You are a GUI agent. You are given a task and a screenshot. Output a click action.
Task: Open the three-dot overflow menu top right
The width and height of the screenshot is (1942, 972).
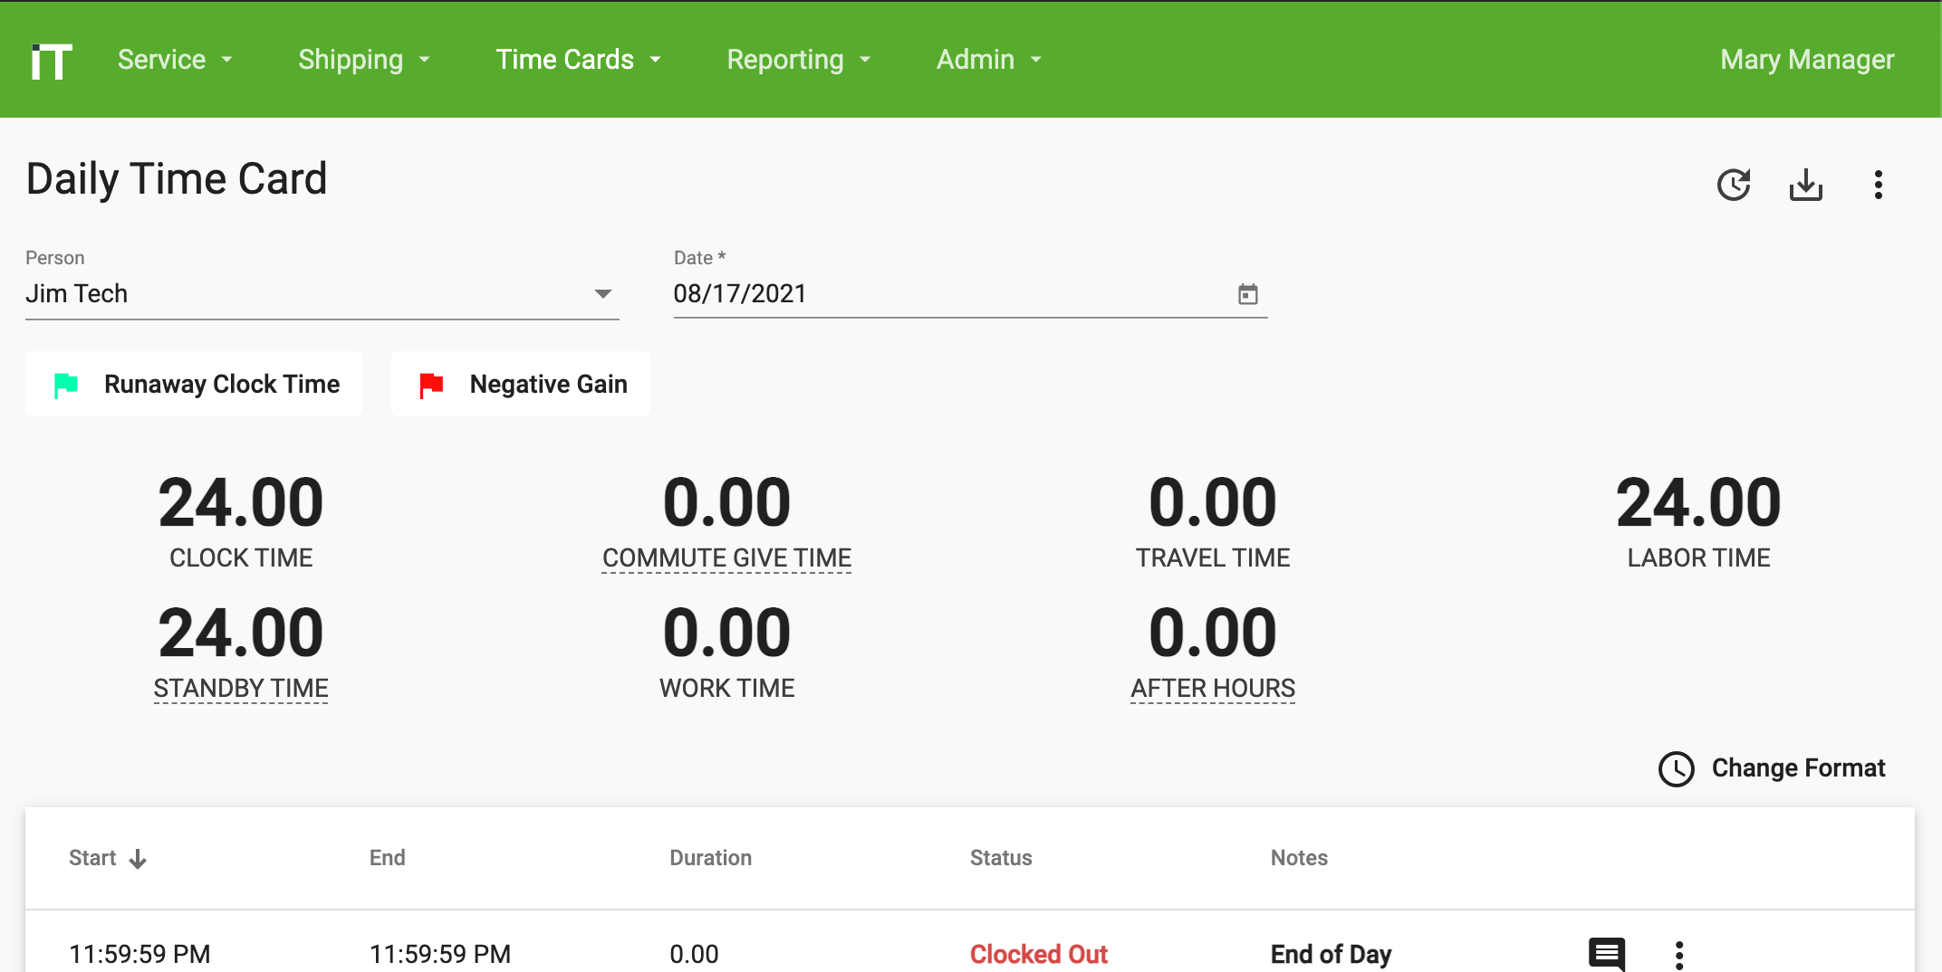coord(1878,184)
